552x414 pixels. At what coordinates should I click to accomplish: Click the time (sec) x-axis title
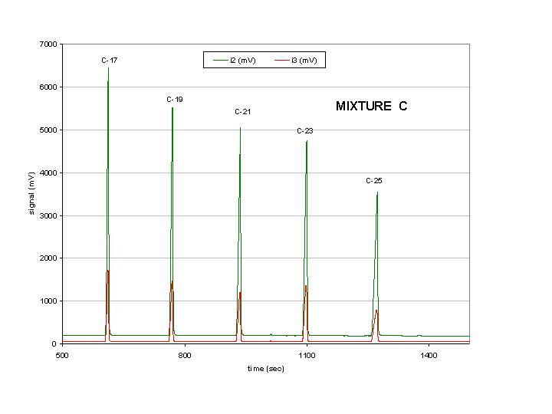click(266, 369)
